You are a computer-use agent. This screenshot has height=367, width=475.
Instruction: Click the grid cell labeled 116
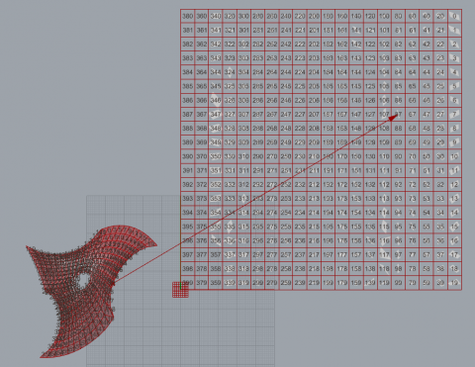(384, 240)
